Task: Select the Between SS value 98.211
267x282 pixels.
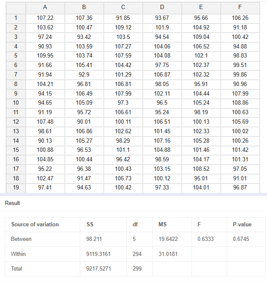Action: coord(94,239)
